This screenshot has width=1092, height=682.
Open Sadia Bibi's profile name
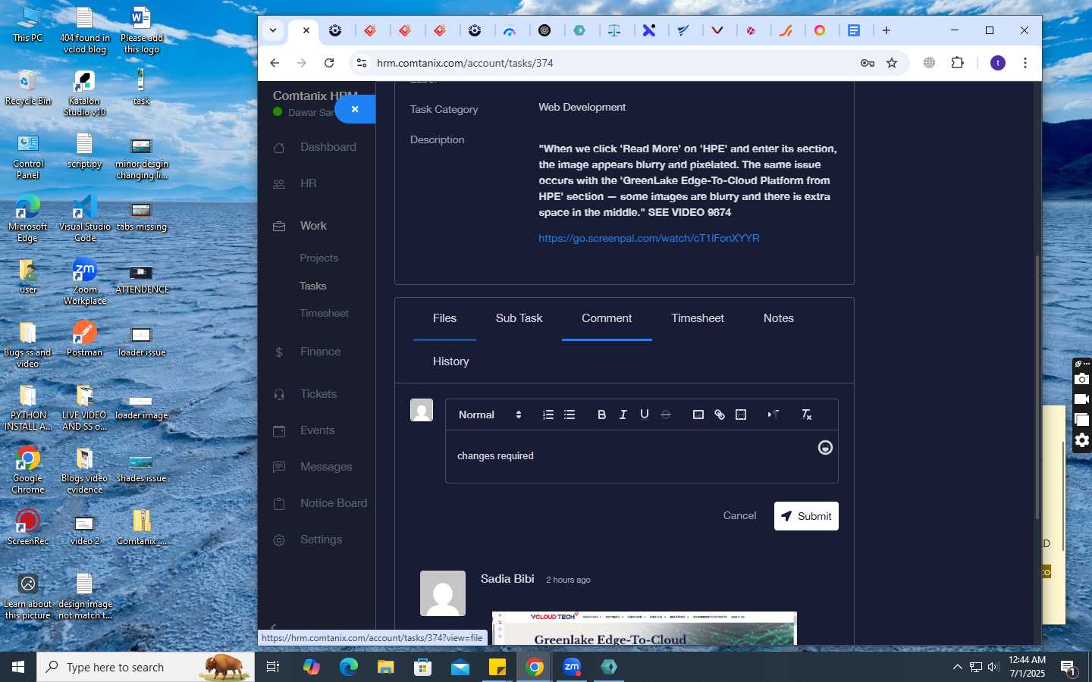[507, 579]
